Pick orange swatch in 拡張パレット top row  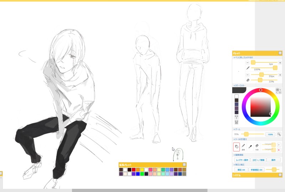(x=138, y=170)
